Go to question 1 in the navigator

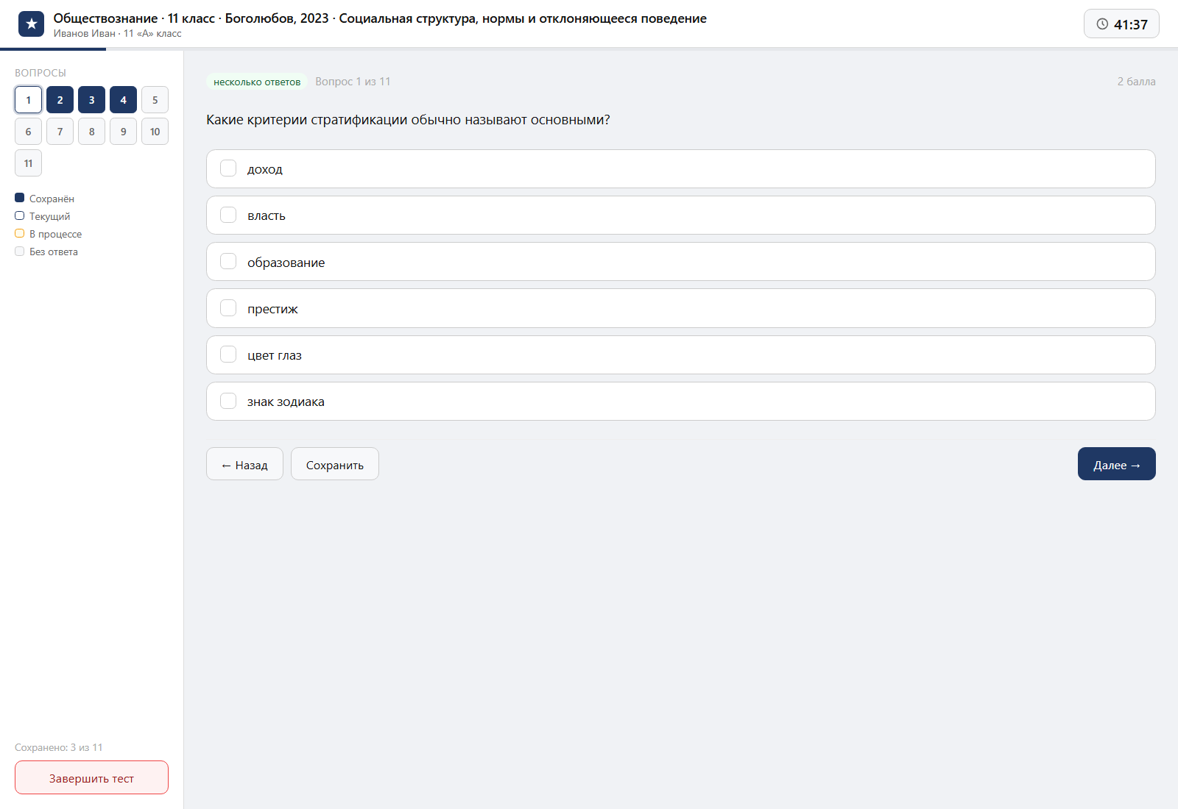[28, 100]
